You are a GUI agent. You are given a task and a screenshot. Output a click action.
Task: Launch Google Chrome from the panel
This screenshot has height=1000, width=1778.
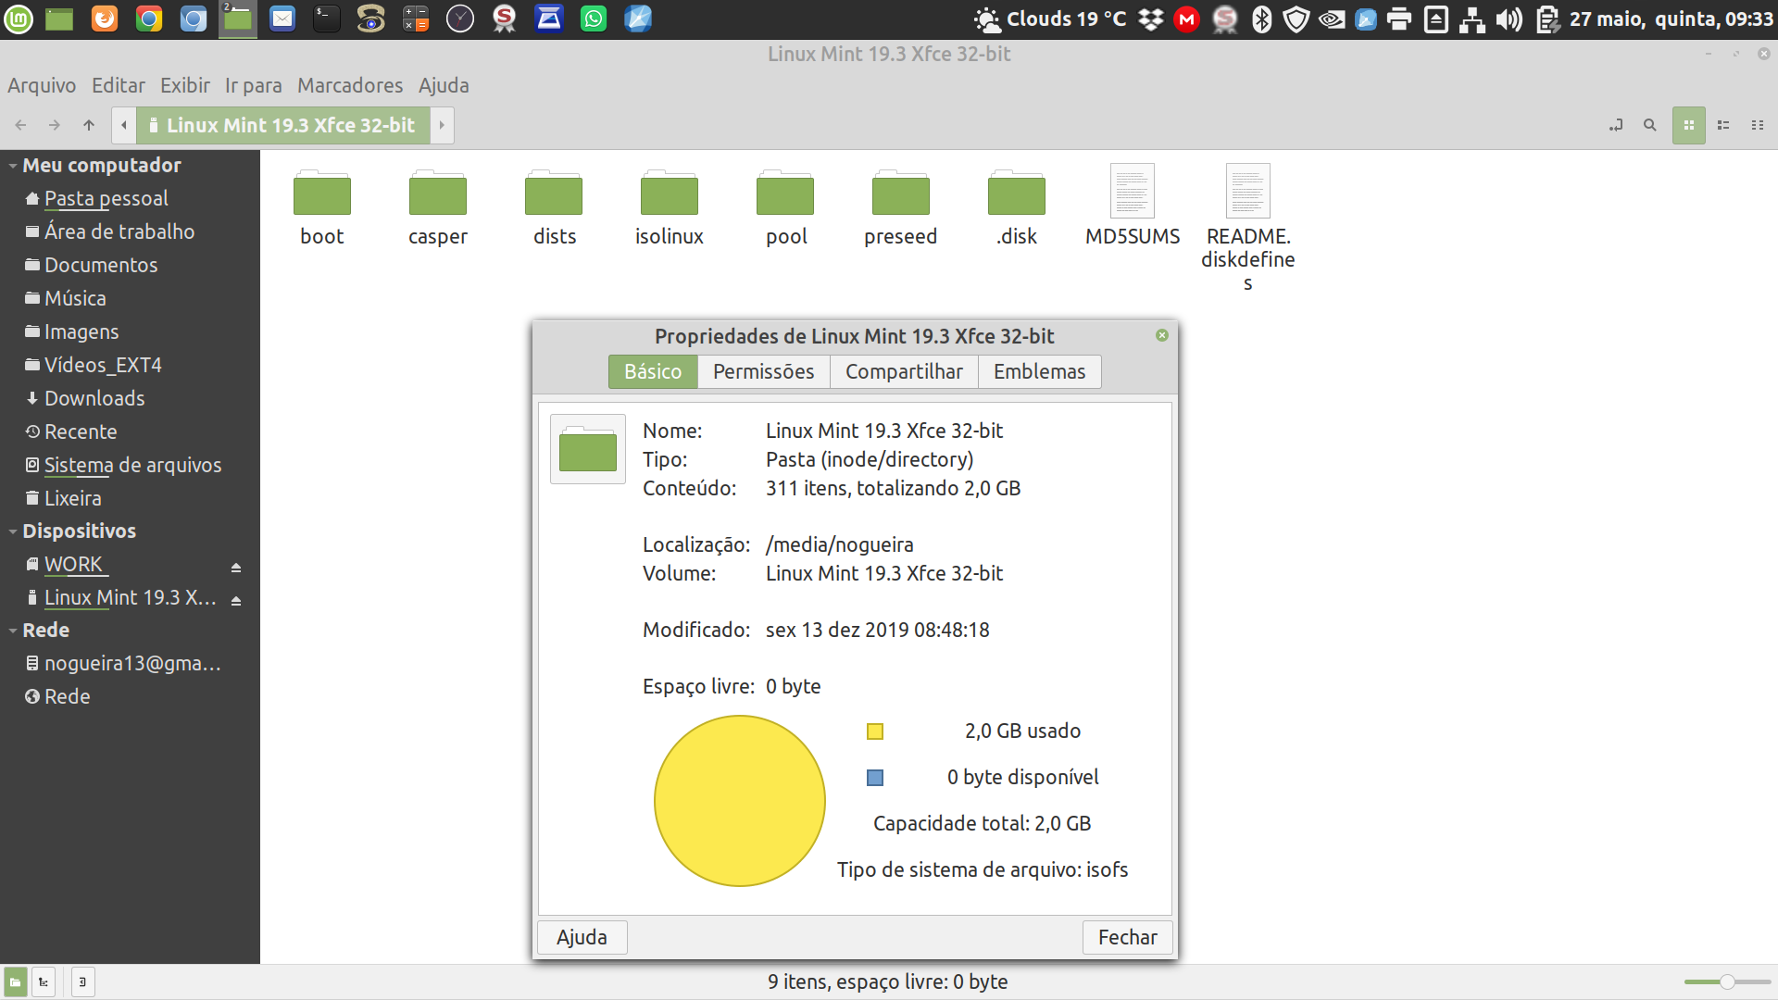(149, 19)
